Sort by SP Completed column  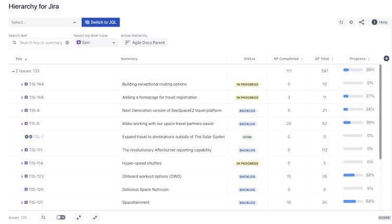tap(288, 59)
